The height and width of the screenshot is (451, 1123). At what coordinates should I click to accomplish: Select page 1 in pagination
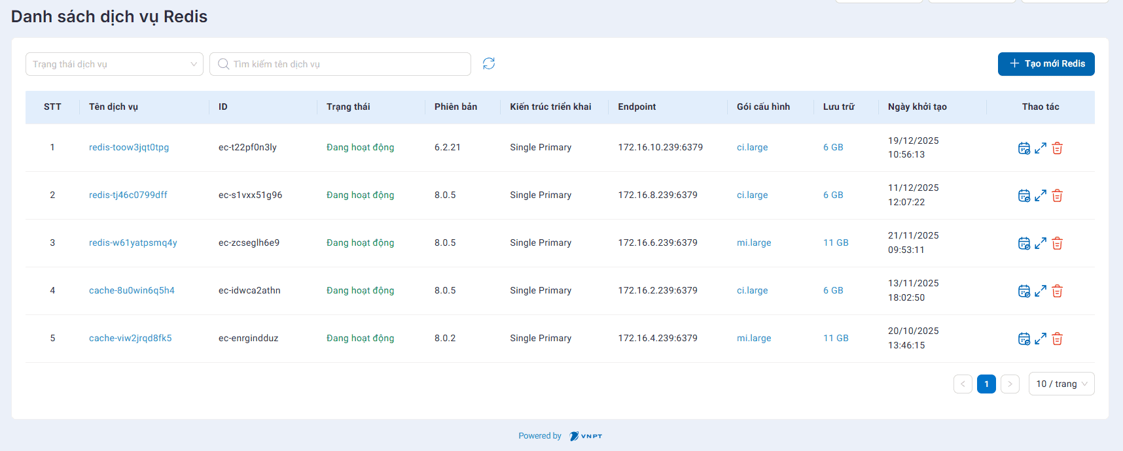[986, 384]
